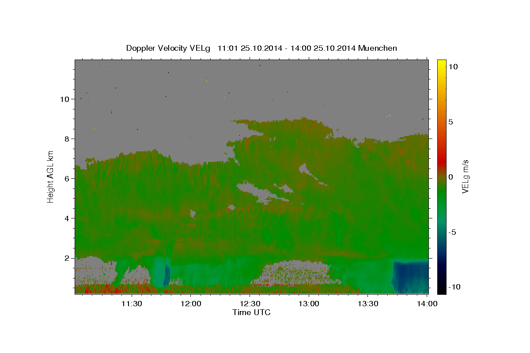Click the '11:30' time axis label
530x353 pixels.
[131, 304]
